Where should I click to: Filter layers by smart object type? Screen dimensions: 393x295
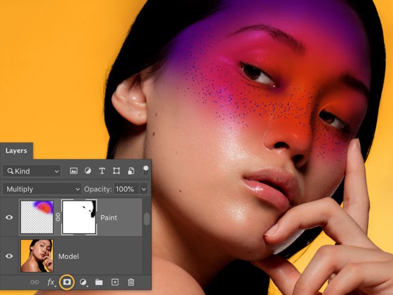[130, 171]
